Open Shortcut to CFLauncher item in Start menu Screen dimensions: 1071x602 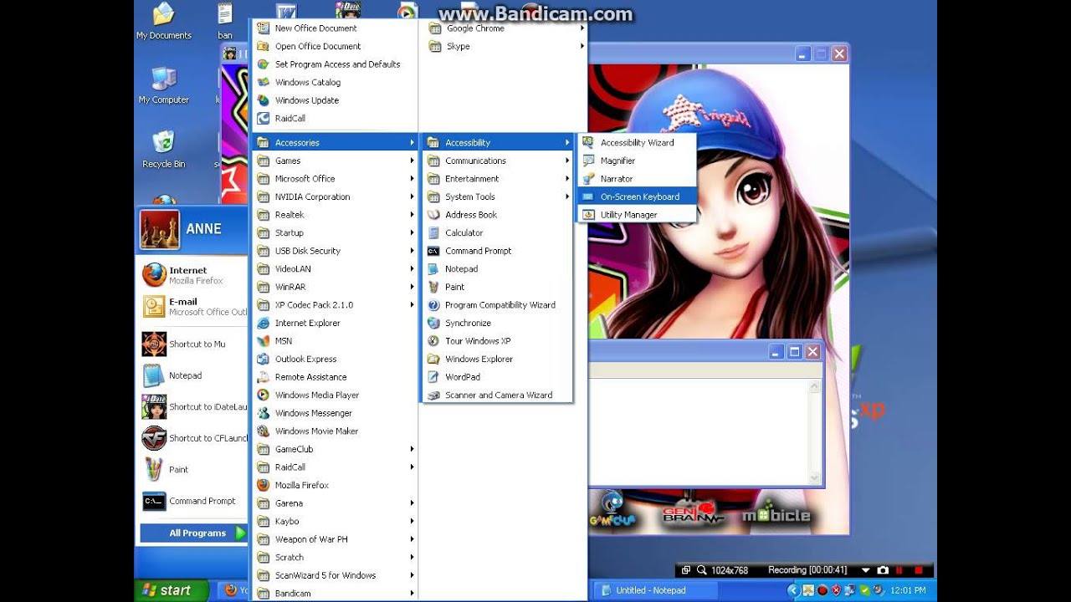[194, 438]
